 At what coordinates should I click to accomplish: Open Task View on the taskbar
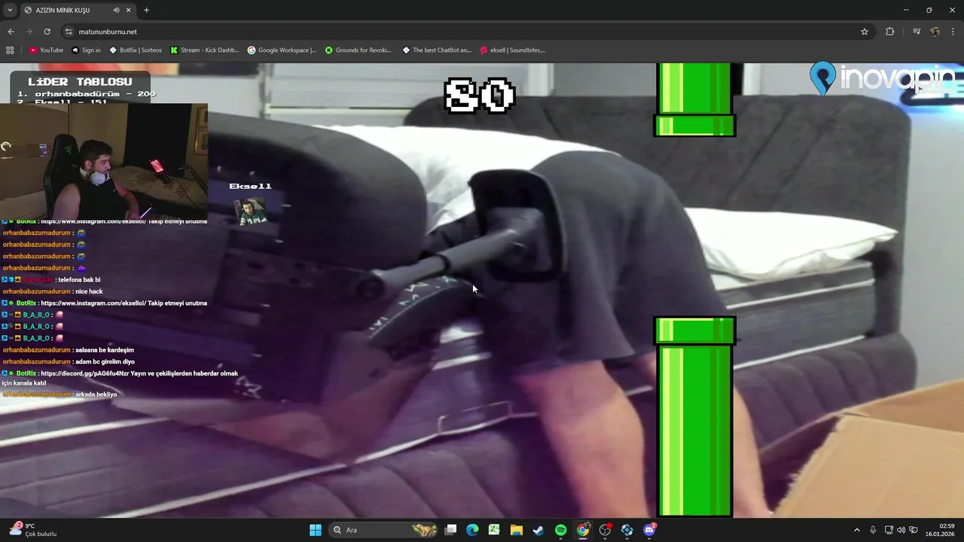450,530
